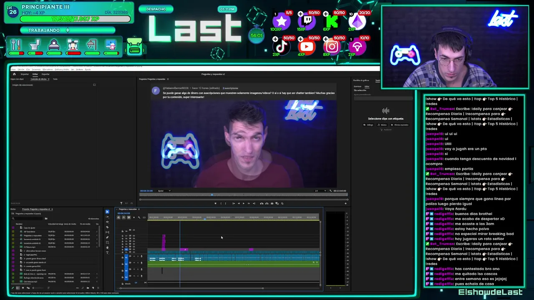Open the sort icons menu in Project panel
The width and height of the screenshot is (534, 300).
click(48, 288)
